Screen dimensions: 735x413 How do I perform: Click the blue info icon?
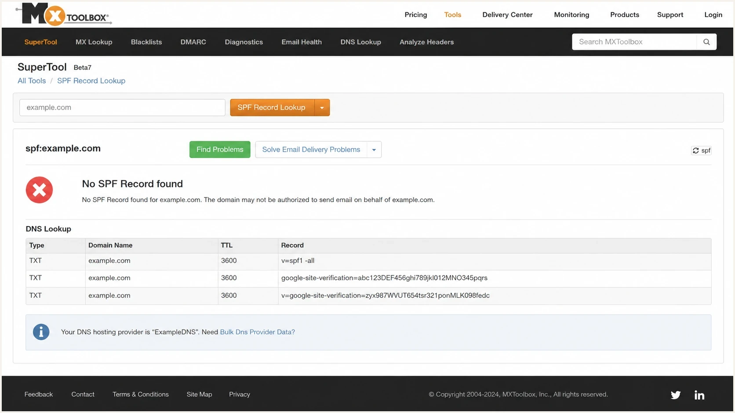coord(41,332)
